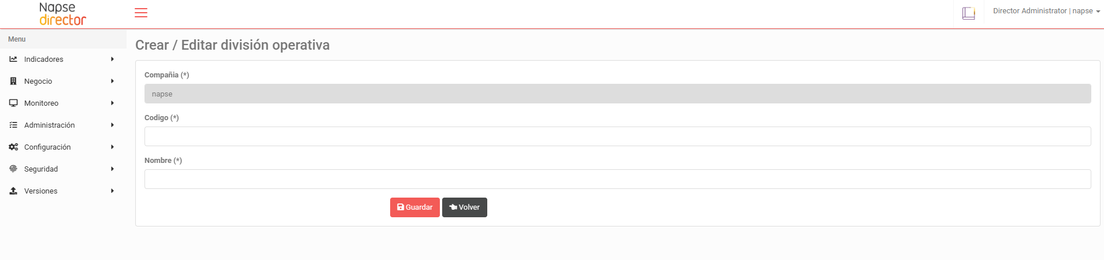
Task: Click the Monitoreo monitor icon
Action: coord(13,103)
